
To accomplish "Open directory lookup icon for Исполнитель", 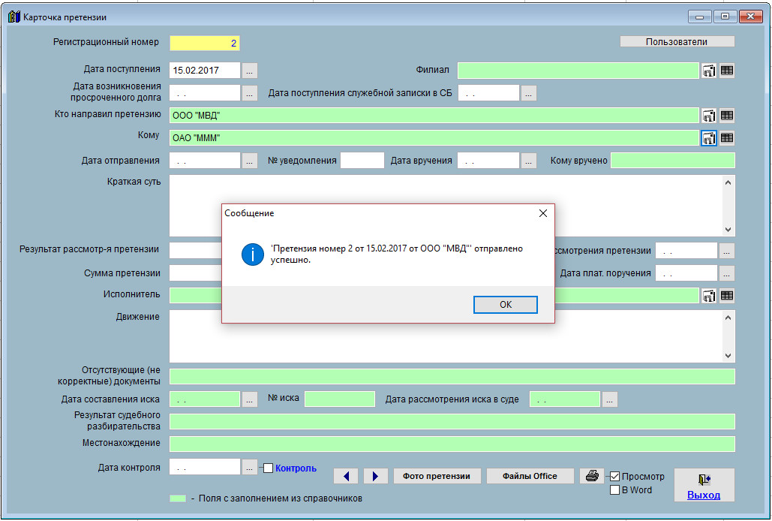I will point(708,296).
